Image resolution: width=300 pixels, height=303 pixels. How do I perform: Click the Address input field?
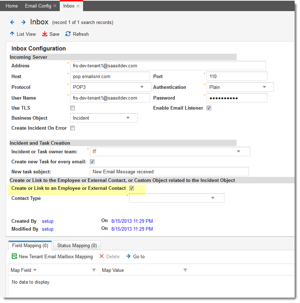[168, 66]
